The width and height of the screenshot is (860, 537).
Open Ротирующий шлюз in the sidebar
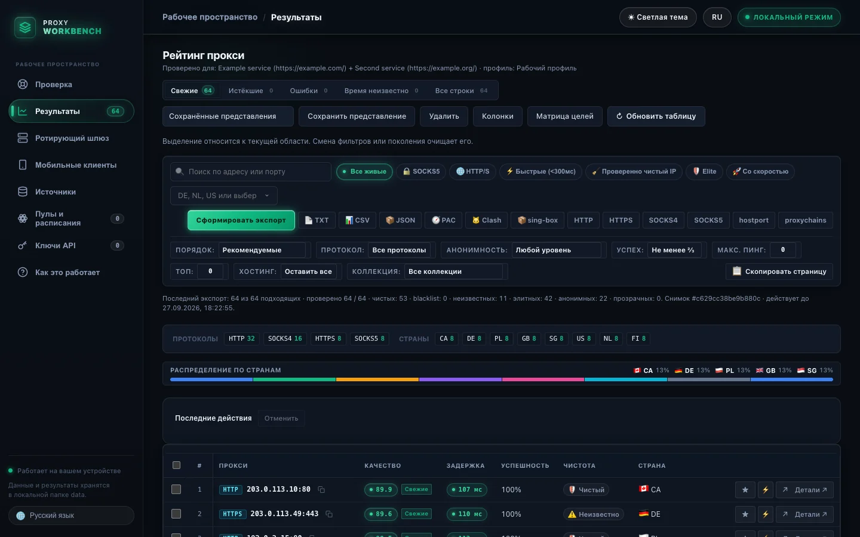71,138
